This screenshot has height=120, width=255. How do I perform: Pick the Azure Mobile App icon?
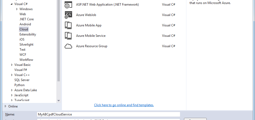tap(68, 25)
